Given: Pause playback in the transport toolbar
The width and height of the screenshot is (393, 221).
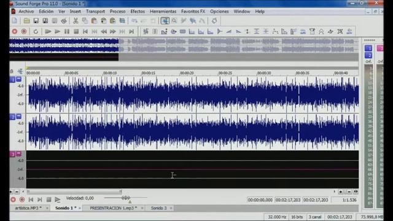Looking at the screenshot, I should coord(67,31).
